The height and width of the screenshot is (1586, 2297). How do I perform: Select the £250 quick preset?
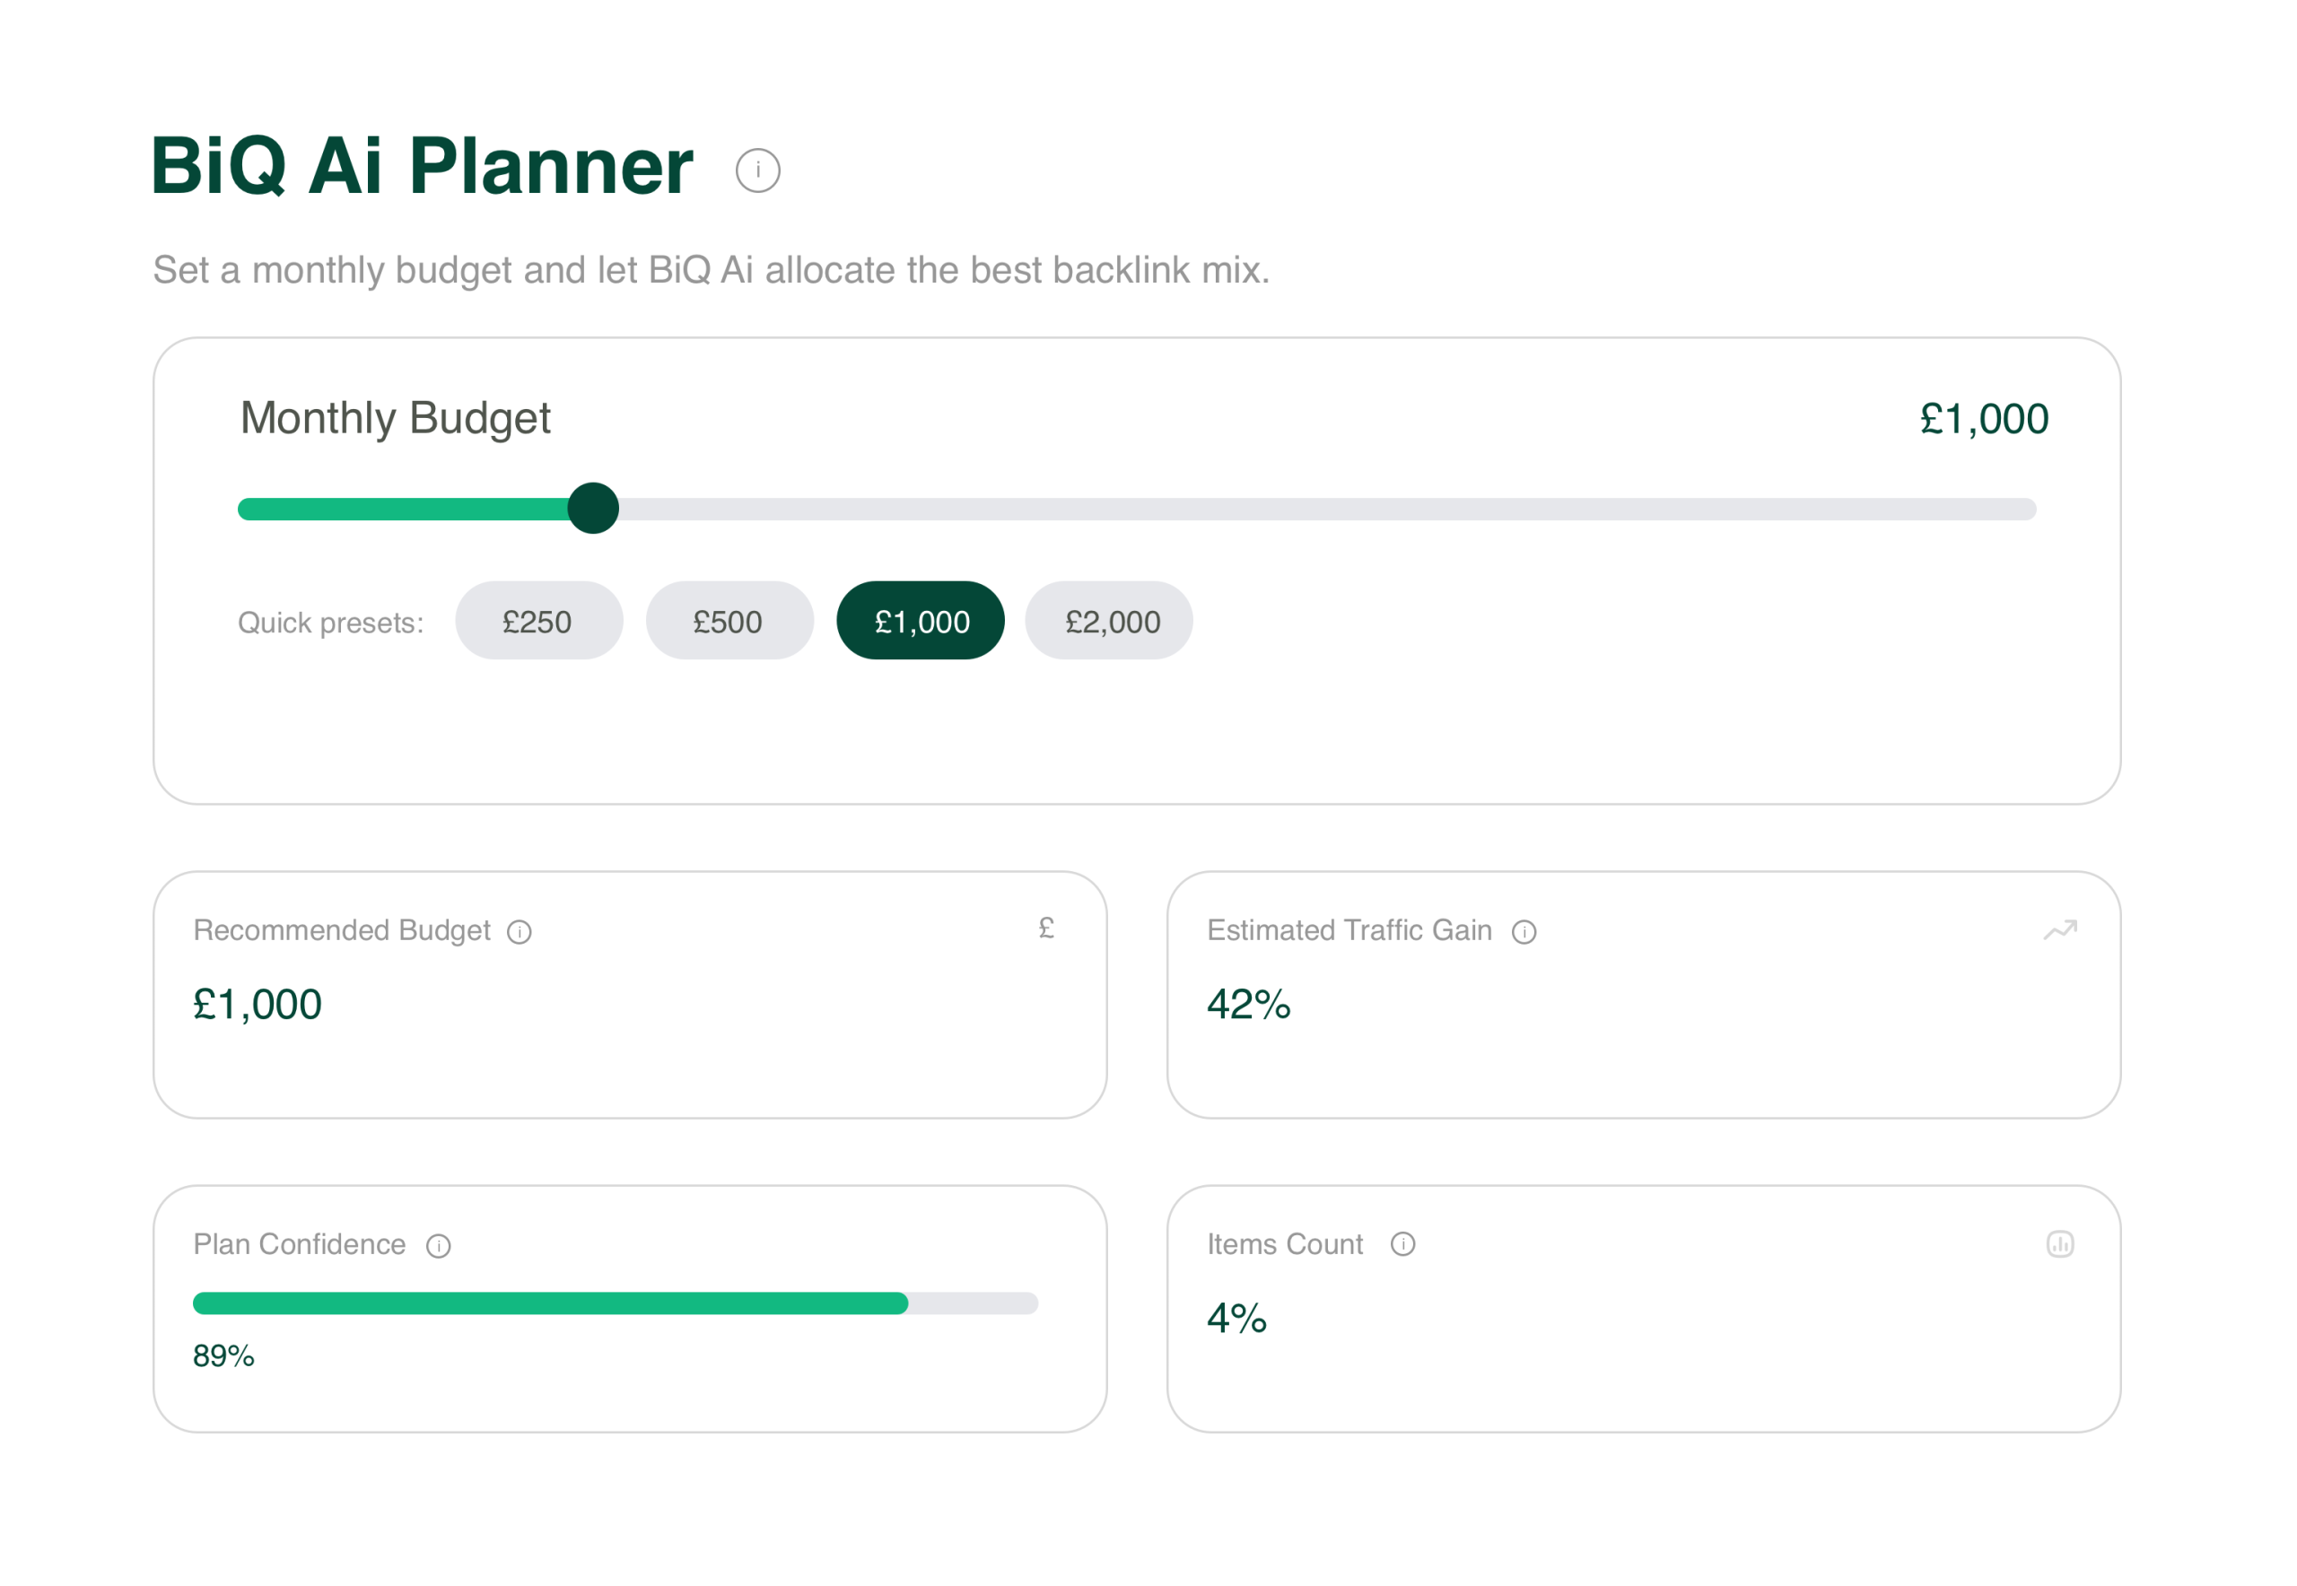click(x=537, y=621)
